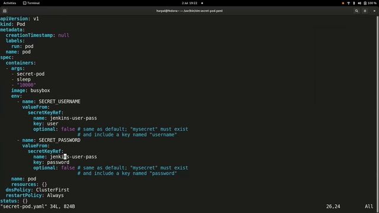Click the orange recording indicator in the system tray
Screen dimensions: 379x213
(x=343, y=3)
